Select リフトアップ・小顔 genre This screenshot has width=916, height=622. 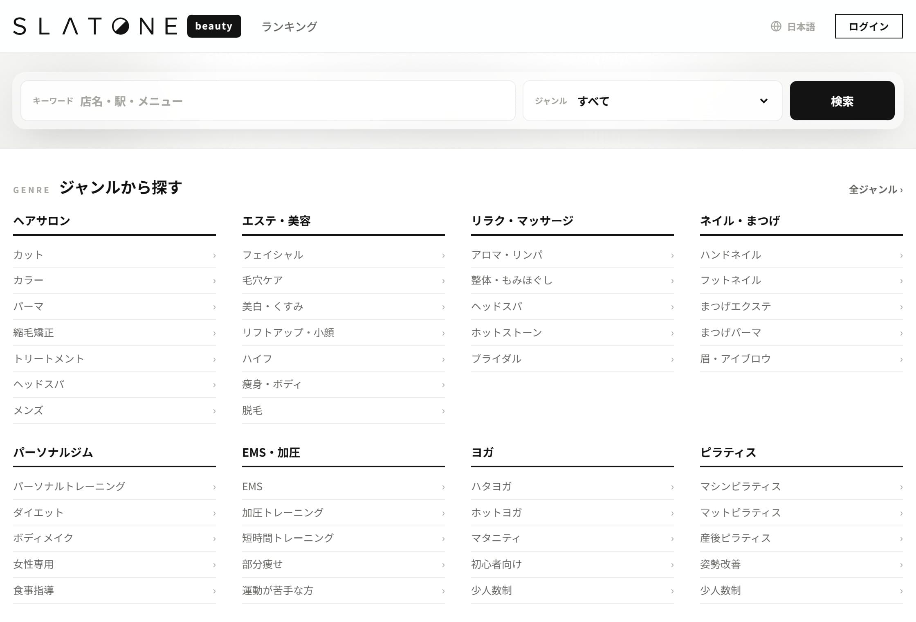pos(343,333)
